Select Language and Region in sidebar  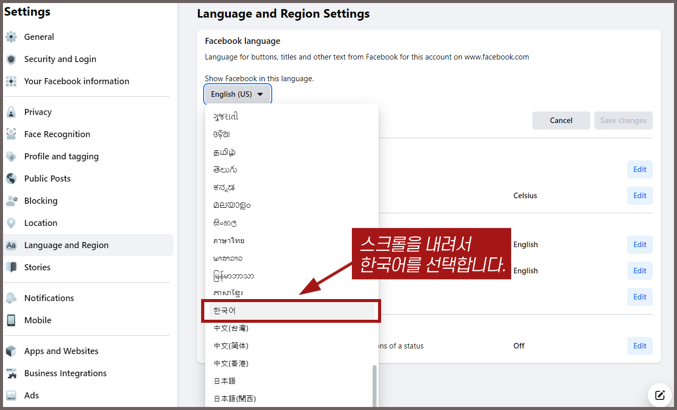(x=88, y=245)
